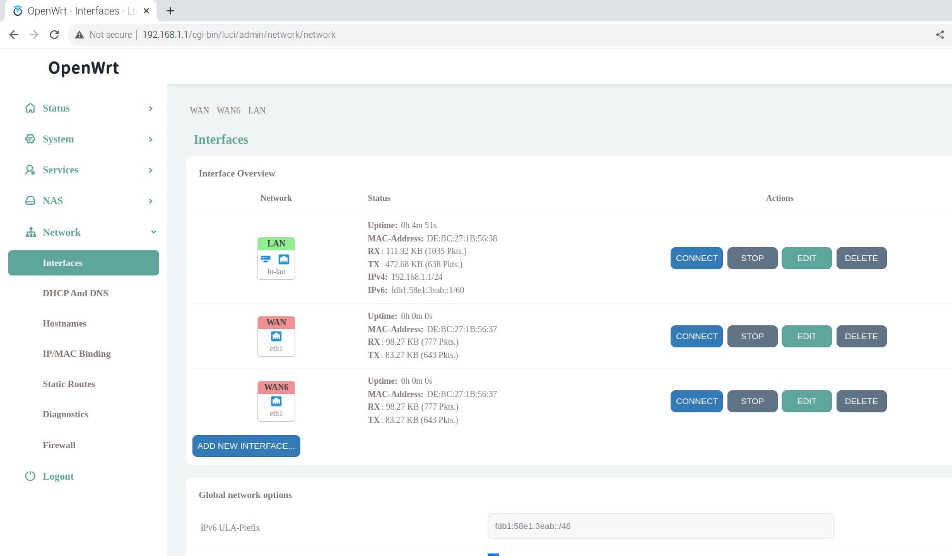Switch to the WAN tab
Screen dimensions: 952x556
(x=199, y=110)
